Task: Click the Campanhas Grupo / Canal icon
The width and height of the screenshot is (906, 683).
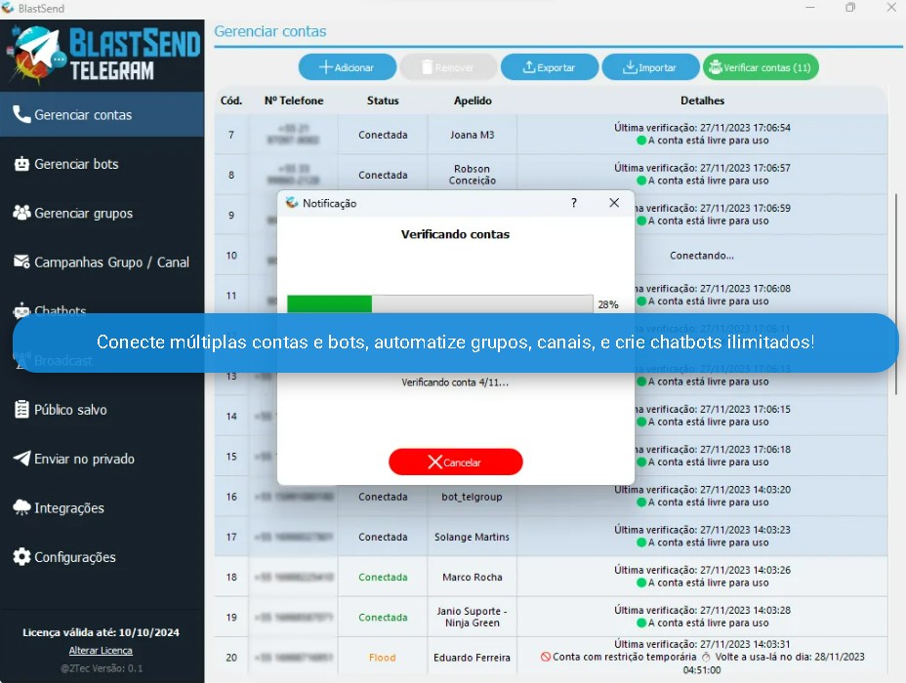Action: click(21, 261)
